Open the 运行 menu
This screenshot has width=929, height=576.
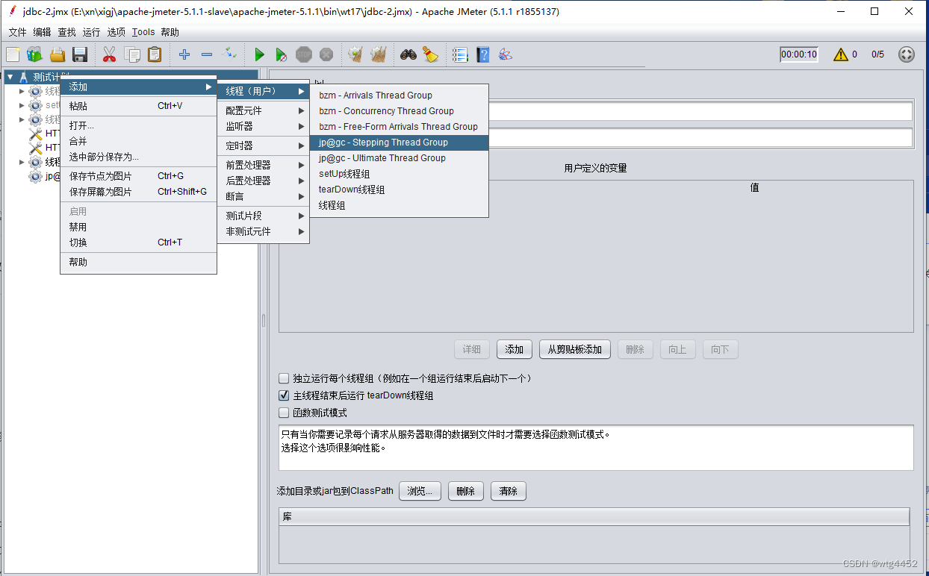pos(91,32)
